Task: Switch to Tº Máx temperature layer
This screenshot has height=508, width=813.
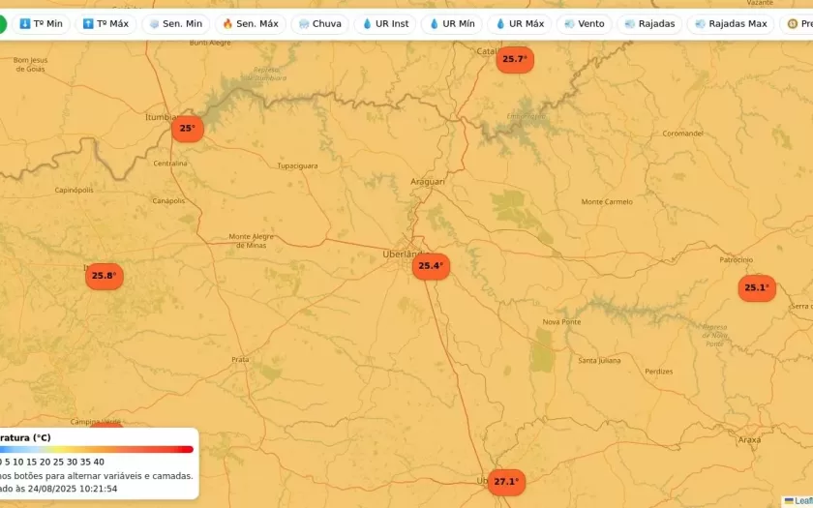Action: 105,24
